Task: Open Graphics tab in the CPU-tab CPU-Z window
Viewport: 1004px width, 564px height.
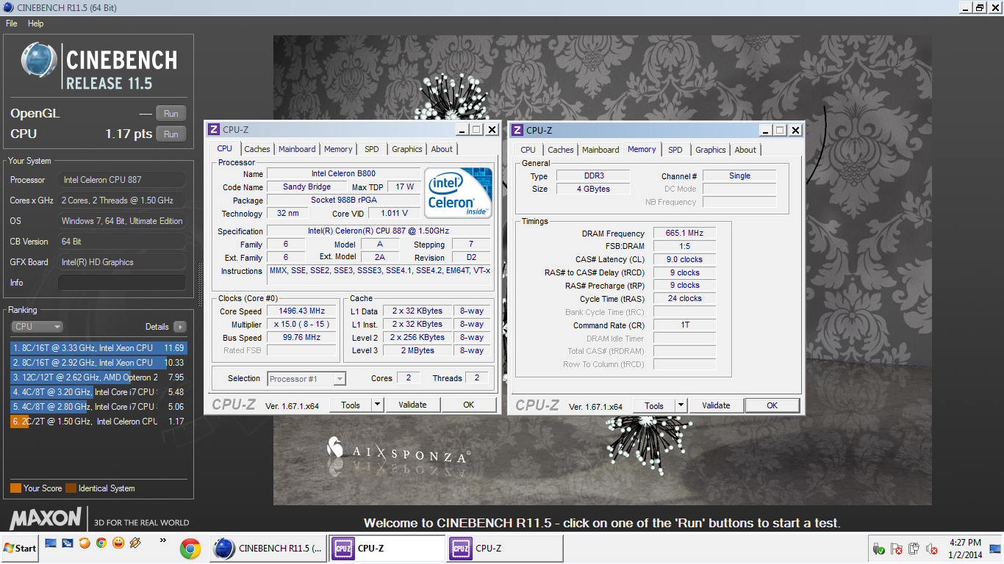Action: pos(407,149)
